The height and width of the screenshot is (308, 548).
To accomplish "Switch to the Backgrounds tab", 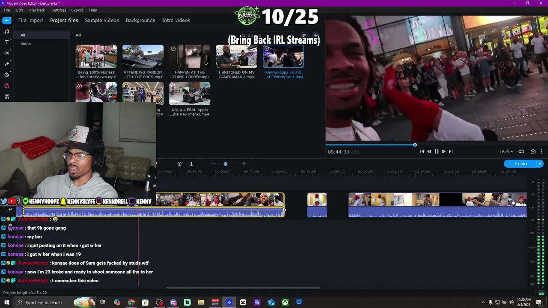I will coord(140,20).
